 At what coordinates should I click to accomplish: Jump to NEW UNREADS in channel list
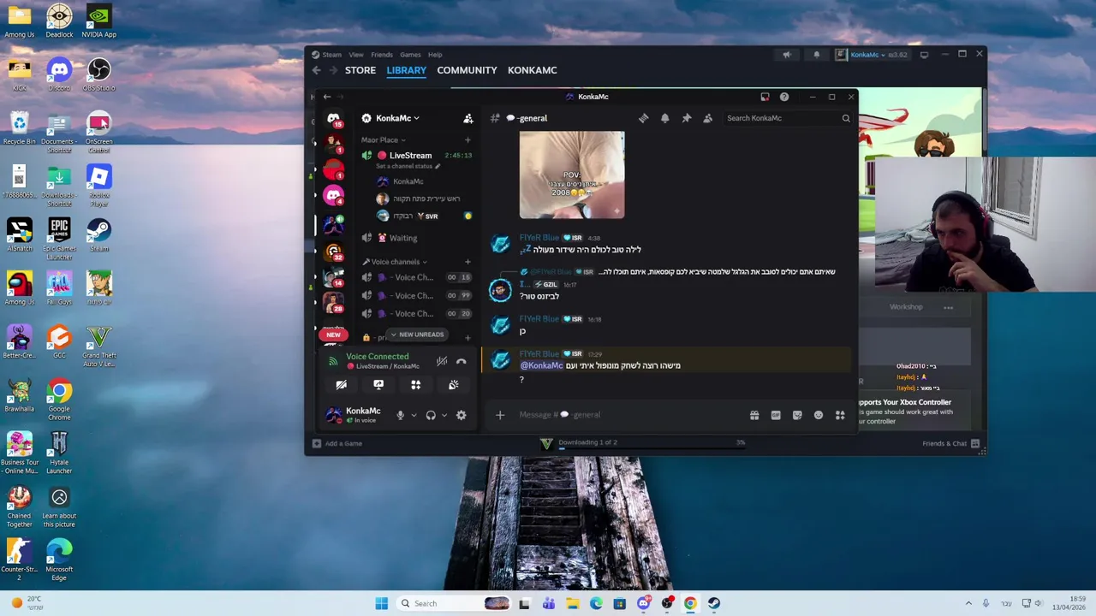415,335
